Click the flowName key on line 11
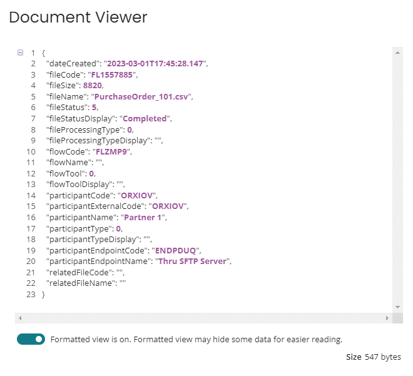This screenshot has width=413, height=376. [x=68, y=163]
